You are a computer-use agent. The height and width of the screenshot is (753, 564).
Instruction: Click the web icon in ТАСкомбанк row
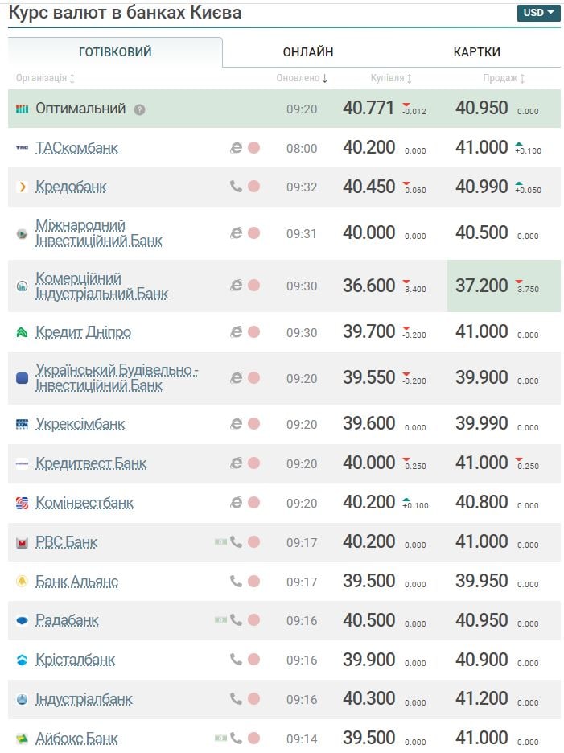coord(236,148)
